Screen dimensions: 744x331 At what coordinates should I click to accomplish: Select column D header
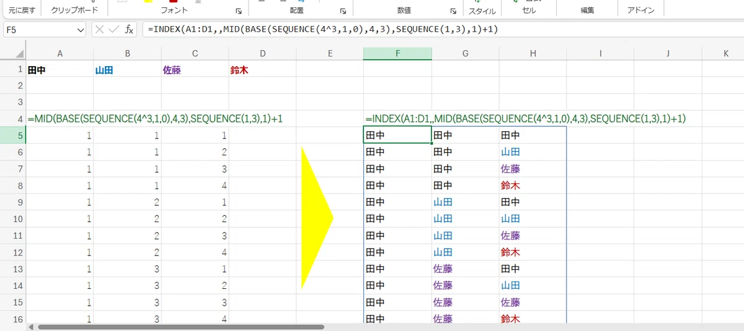[x=262, y=54]
